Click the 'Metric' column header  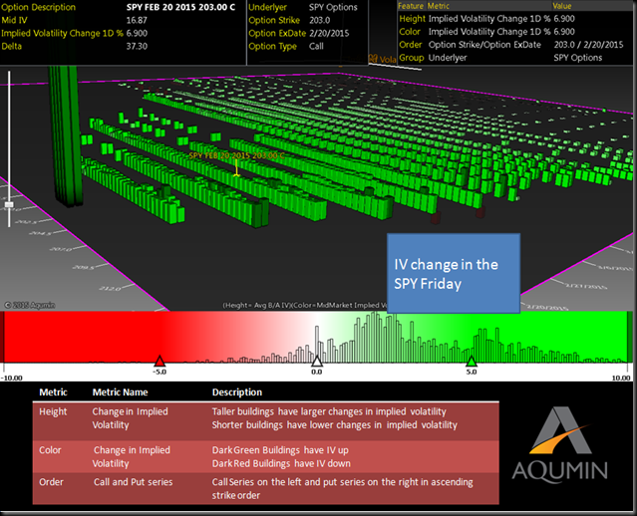(x=439, y=6)
